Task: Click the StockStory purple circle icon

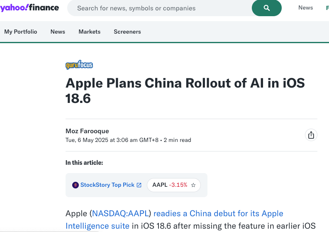Action: pos(76,185)
